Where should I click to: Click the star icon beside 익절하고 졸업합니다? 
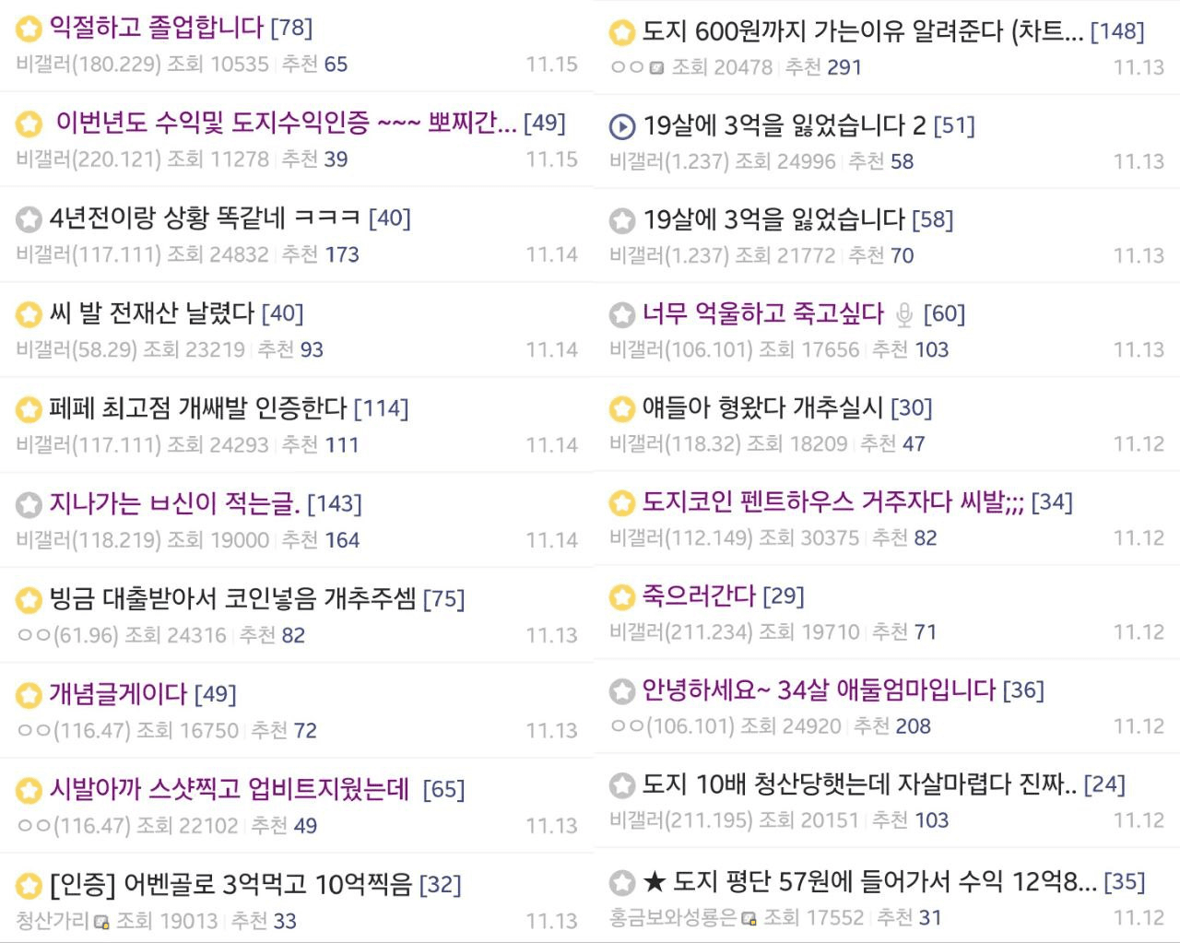[x=29, y=29]
